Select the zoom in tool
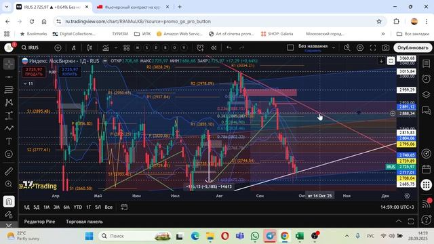 coord(9,184)
